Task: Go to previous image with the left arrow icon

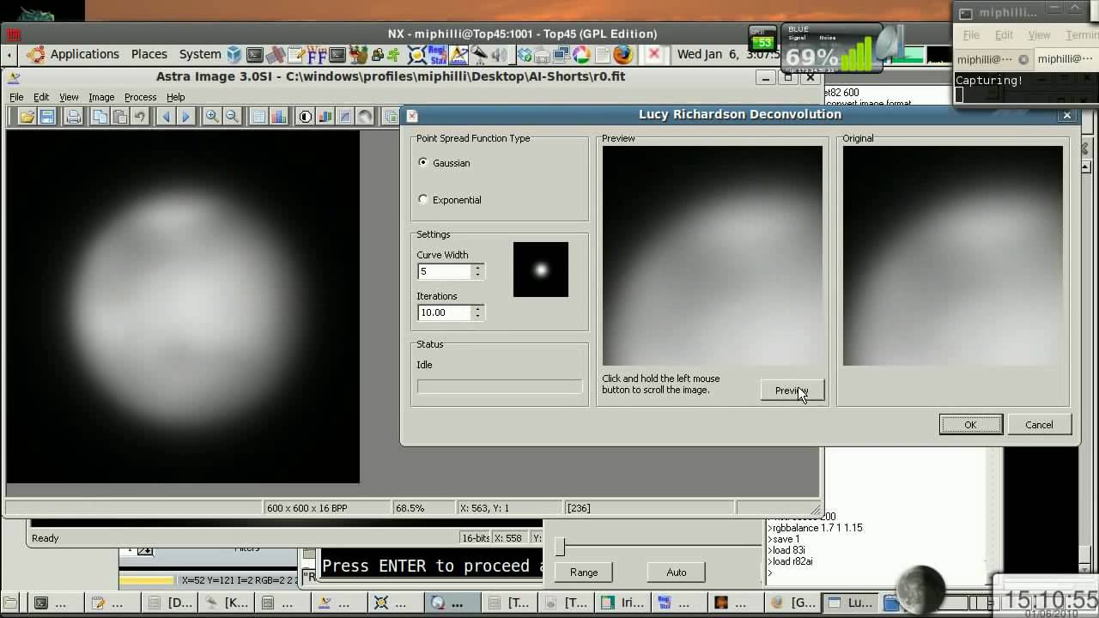Action: [x=166, y=117]
